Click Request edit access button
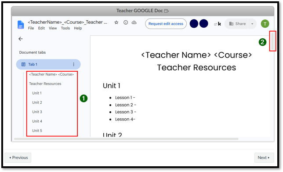The height and width of the screenshot is (172, 283). pos(166,24)
